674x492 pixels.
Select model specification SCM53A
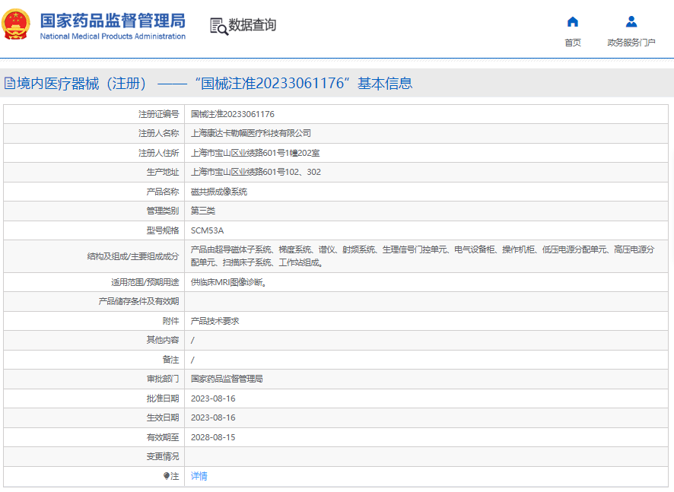pos(207,230)
